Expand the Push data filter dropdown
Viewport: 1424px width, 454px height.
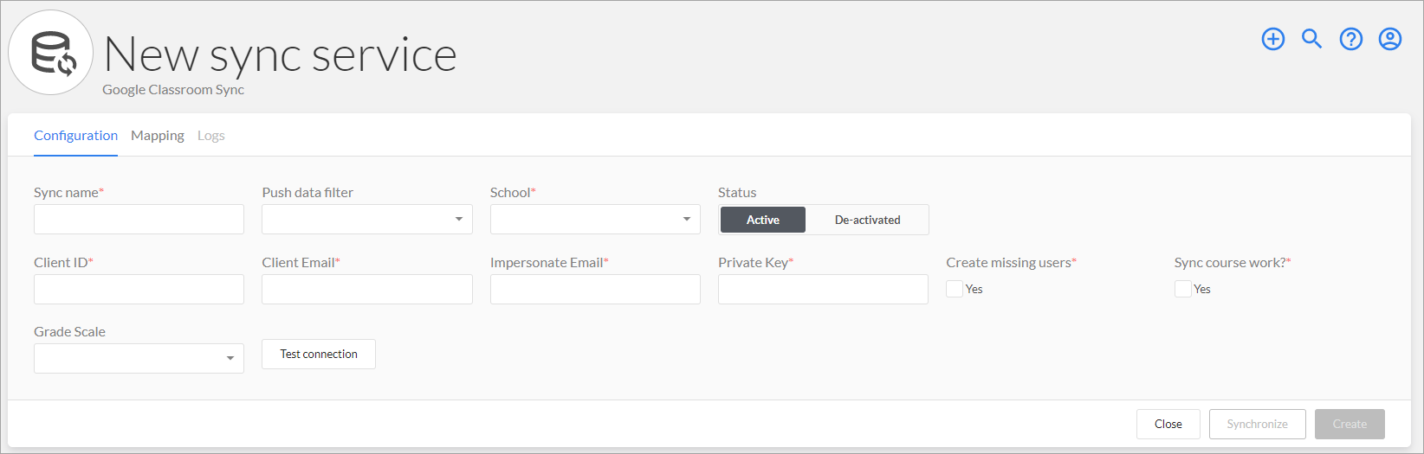[x=367, y=219]
